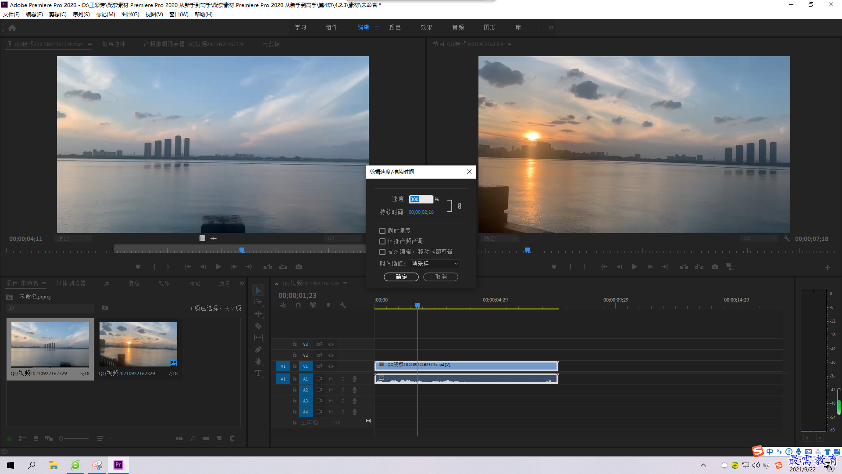This screenshot has width=842, height=474.
Task: Select the Ripple Edit tool
Action: 258,314
